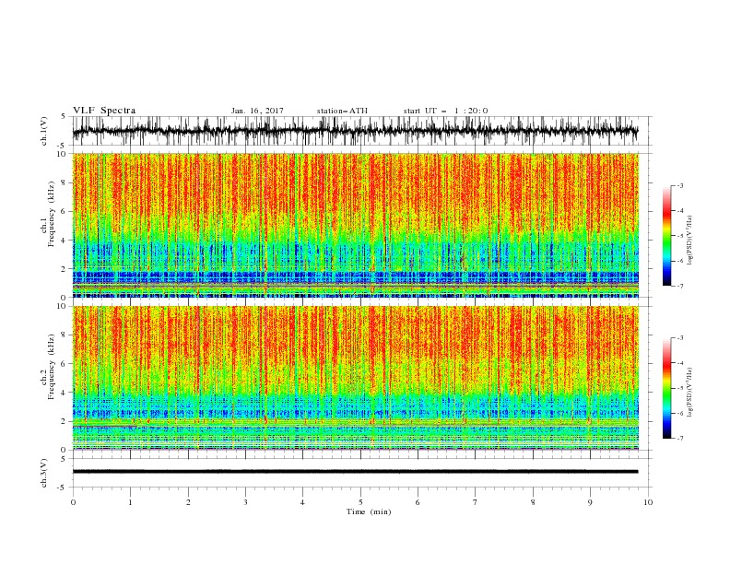Click the "Time (min)" axis label

[x=369, y=511]
